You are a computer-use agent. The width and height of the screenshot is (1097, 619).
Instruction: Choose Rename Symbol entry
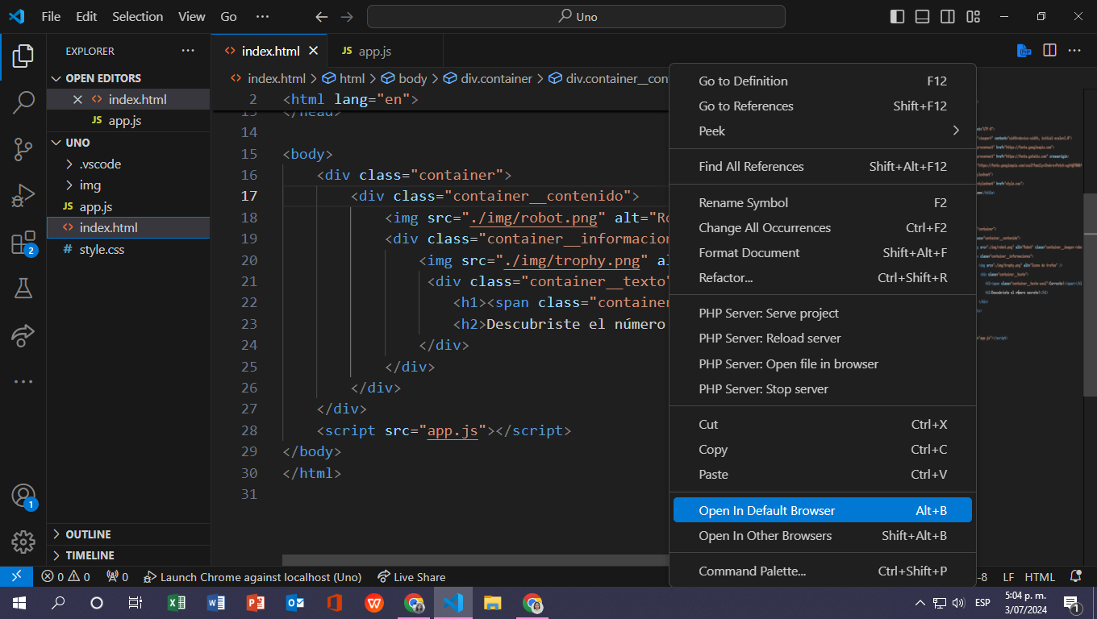(823, 202)
